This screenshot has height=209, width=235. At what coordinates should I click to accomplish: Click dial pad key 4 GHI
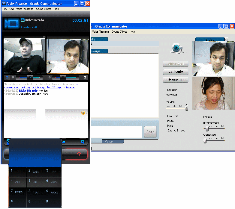point(18,182)
